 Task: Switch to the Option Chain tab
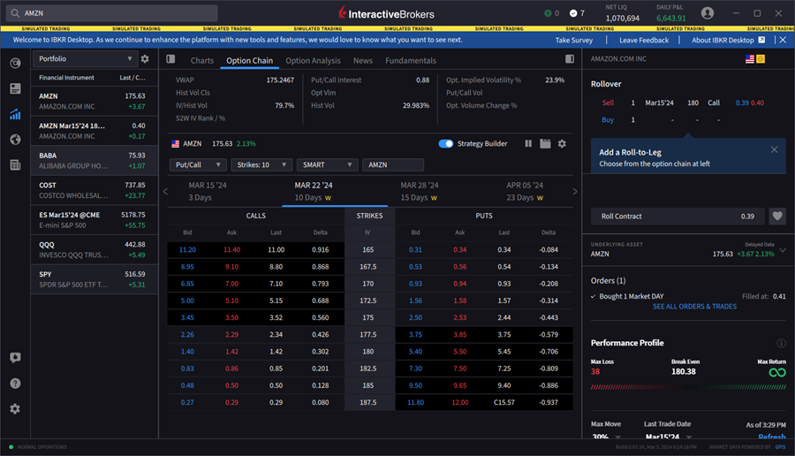pos(249,60)
